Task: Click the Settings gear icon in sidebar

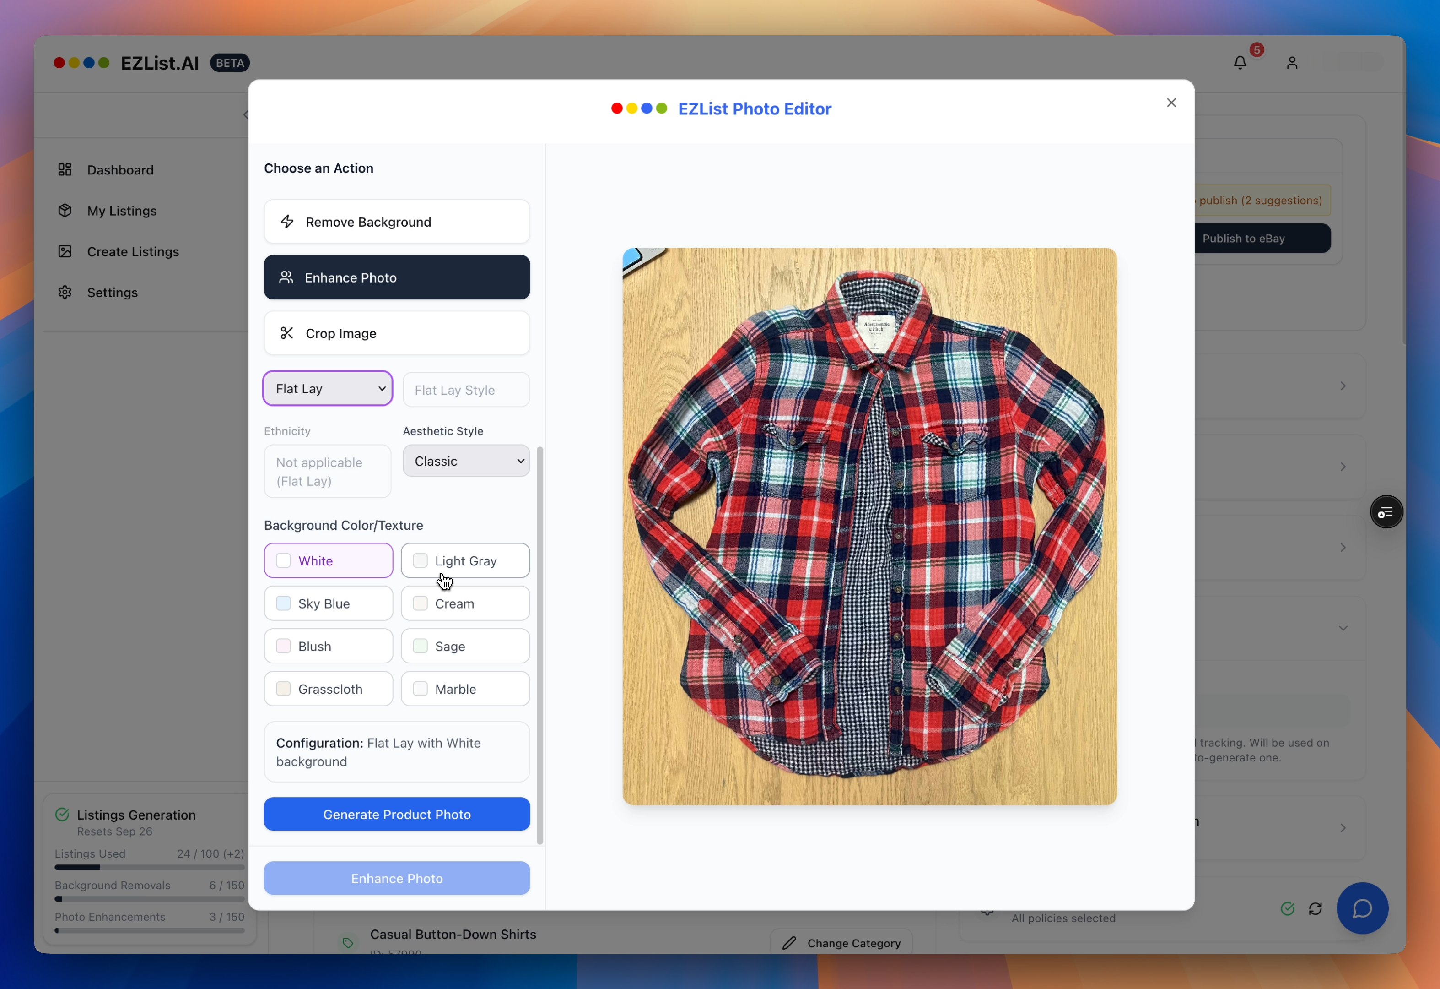Action: 65,293
